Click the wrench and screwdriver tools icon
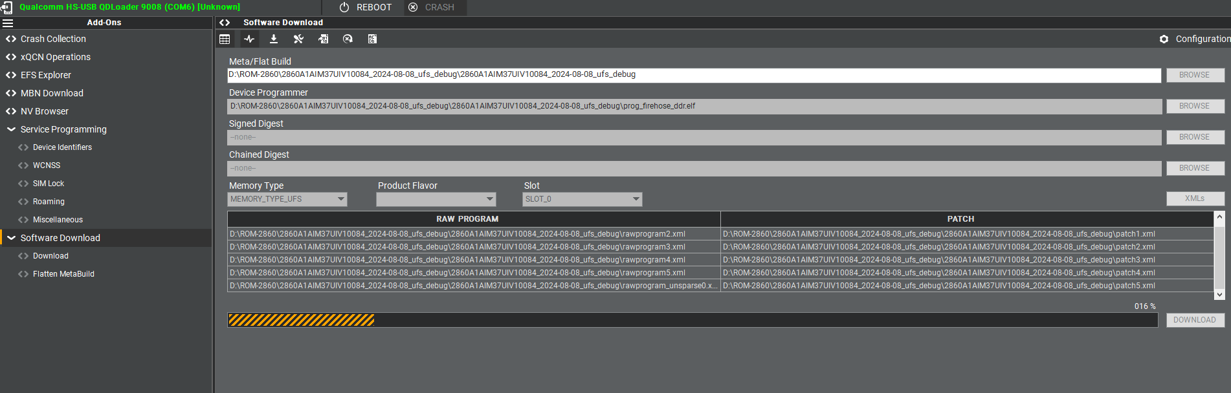Viewport: 1231px width, 393px height. pyautogui.click(x=298, y=39)
